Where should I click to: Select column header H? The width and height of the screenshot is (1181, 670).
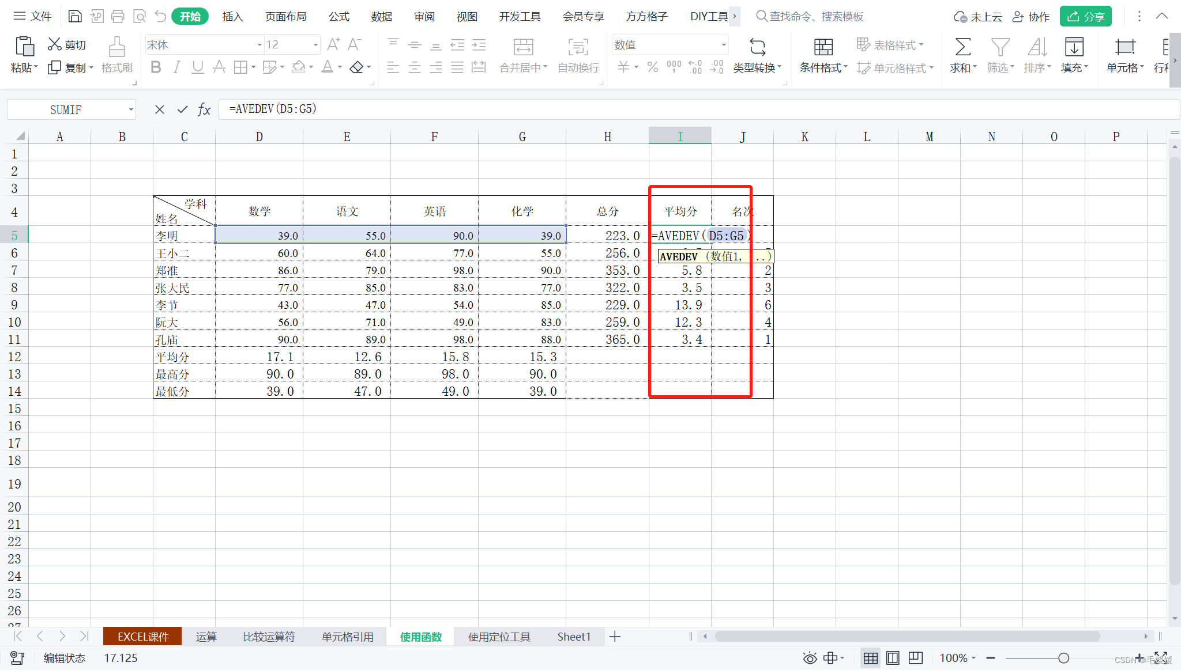607,137
